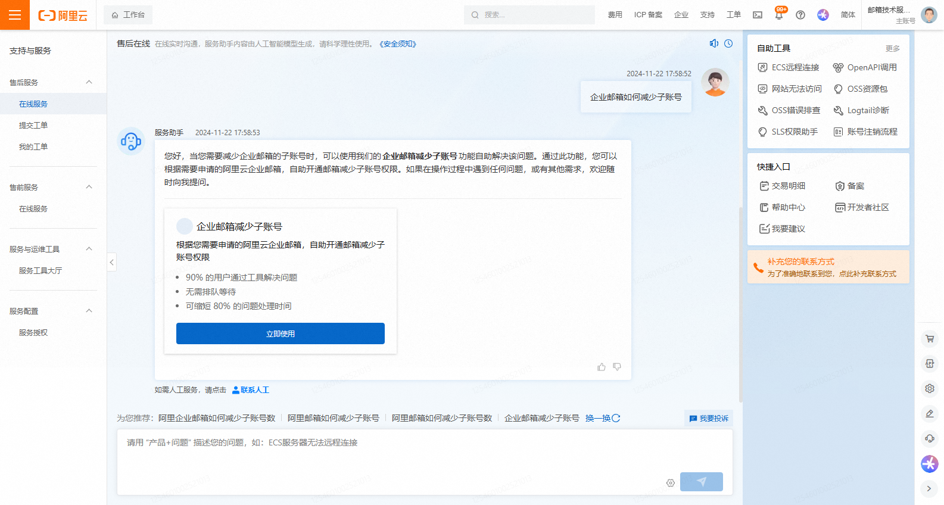Select suggestion 阿里企业邮箱如何减少子账号数

tap(217, 418)
